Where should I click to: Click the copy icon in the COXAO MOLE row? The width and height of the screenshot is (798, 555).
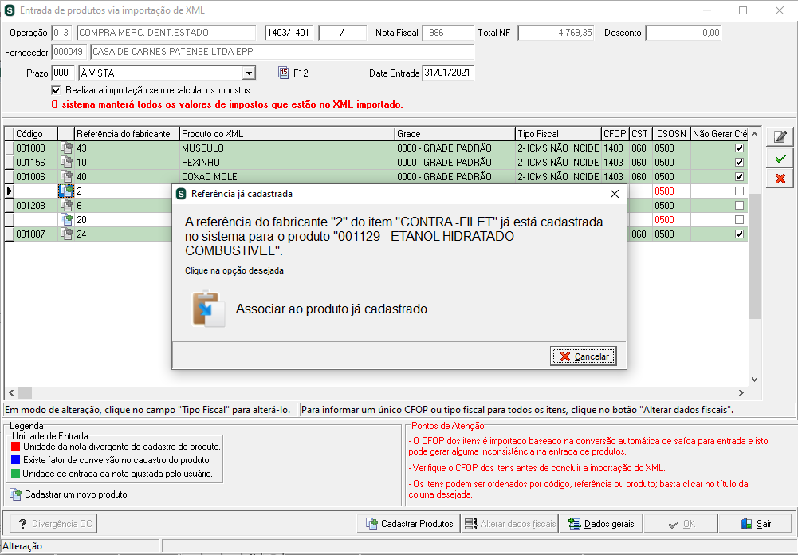tap(66, 177)
